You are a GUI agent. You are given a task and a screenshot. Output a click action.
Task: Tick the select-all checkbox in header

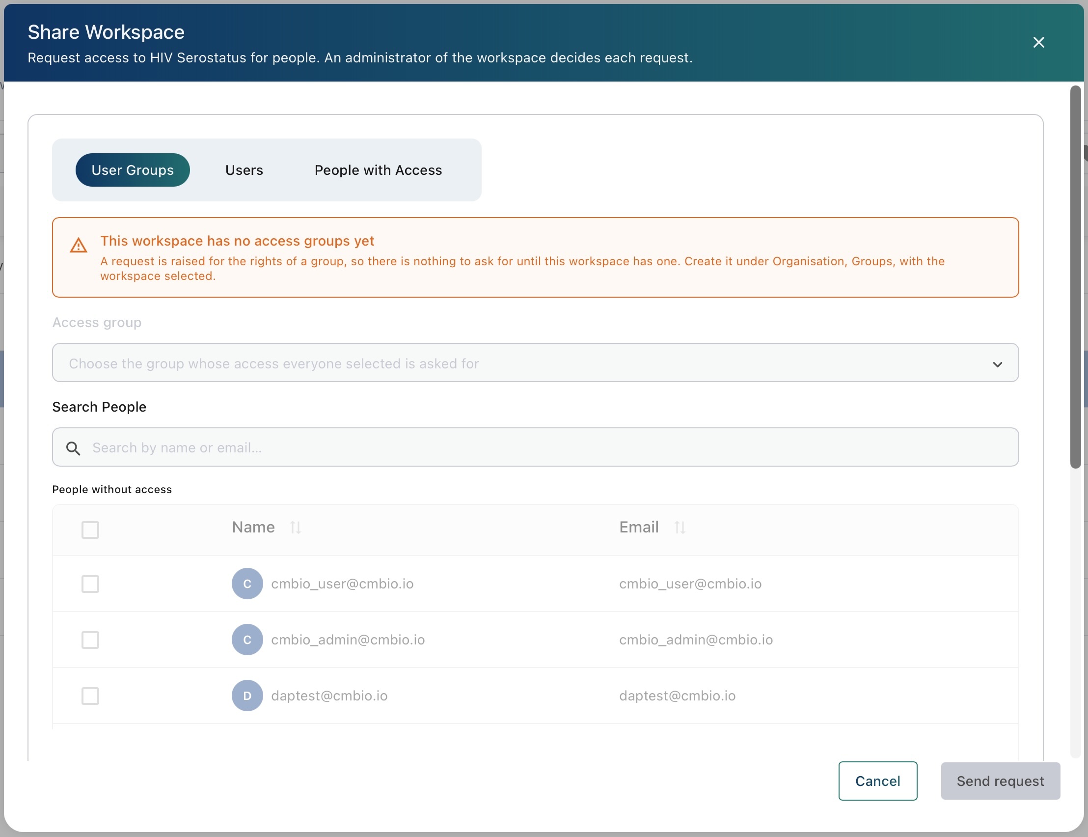point(90,530)
